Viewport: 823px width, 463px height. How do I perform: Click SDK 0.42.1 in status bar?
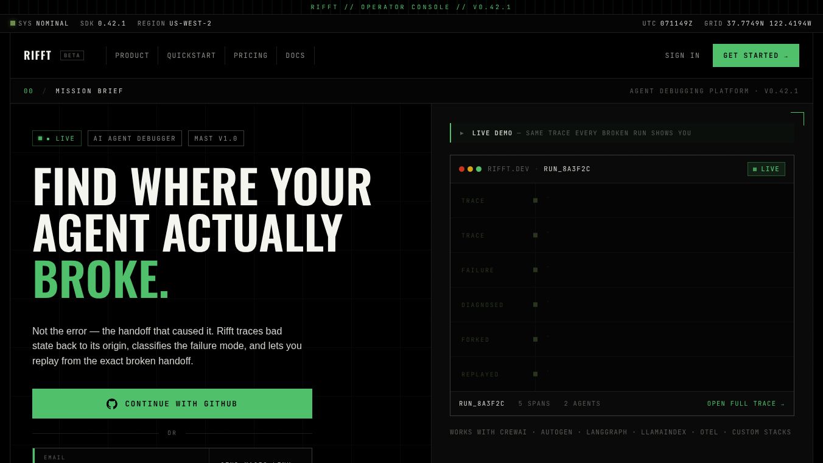(103, 23)
